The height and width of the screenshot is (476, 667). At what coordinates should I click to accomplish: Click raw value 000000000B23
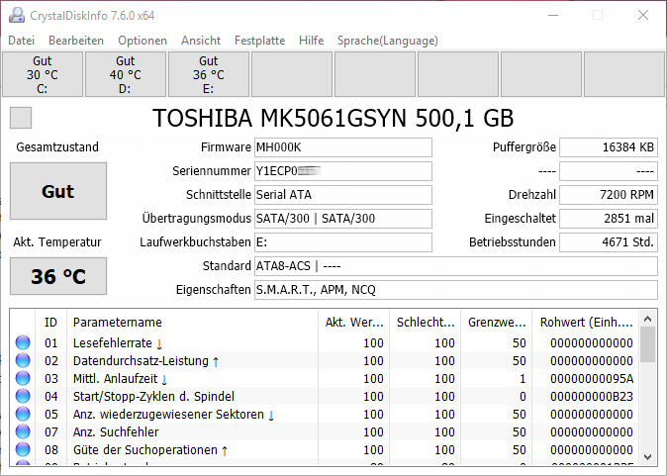[592, 397]
